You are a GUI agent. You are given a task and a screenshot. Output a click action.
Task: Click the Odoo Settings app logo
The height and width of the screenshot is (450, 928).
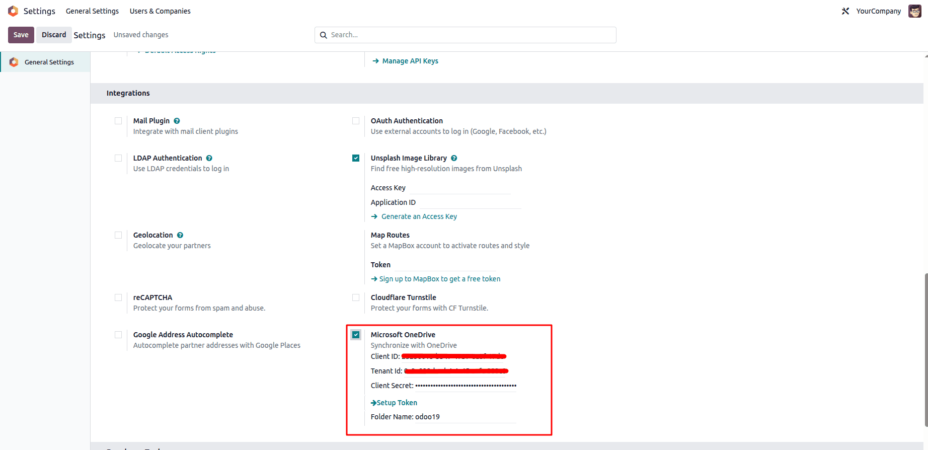(13, 11)
